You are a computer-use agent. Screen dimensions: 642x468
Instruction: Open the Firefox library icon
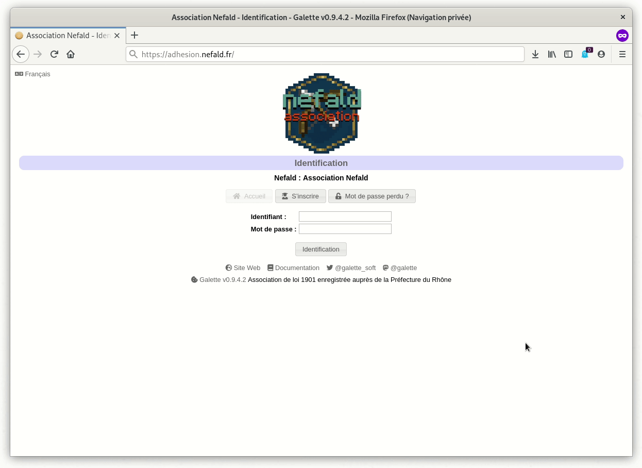click(552, 54)
